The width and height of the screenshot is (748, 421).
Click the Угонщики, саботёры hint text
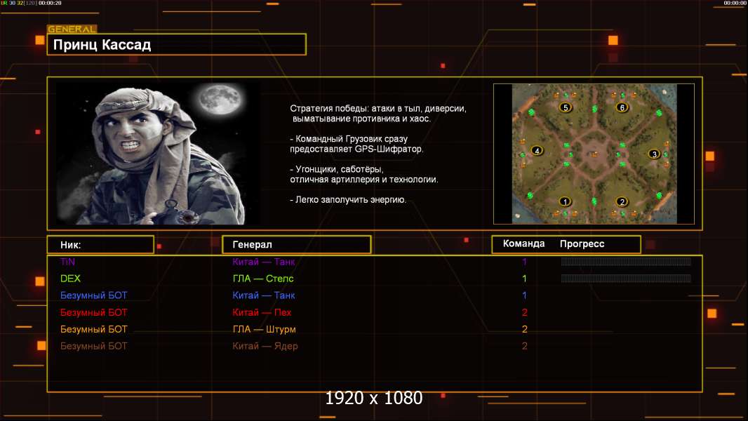364,175
